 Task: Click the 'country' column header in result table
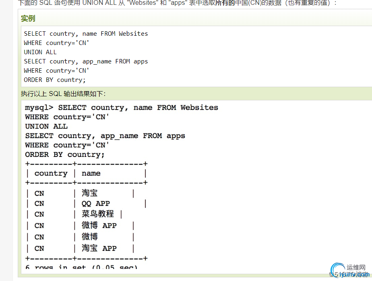coord(51,173)
